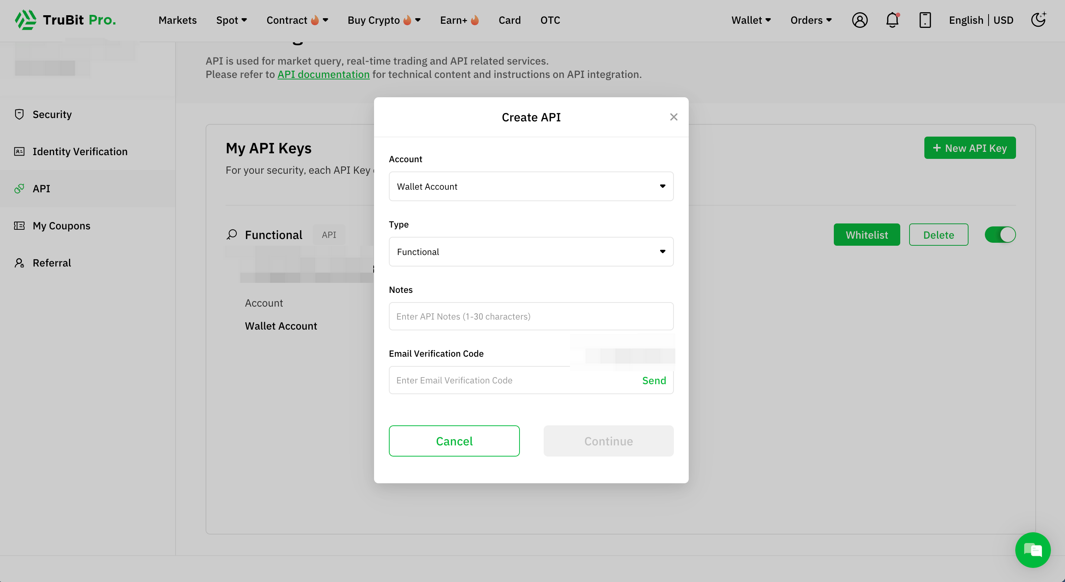Viewport: 1065px width, 582px height.
Task: Expand the Type dropdown showing Functional
Action: (x=531, y=252)
